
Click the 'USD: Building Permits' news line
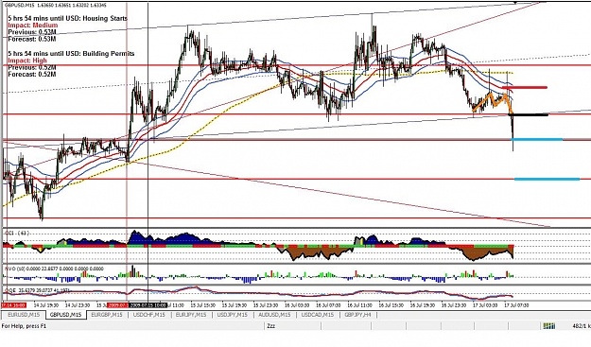click(x=71, y=54)
